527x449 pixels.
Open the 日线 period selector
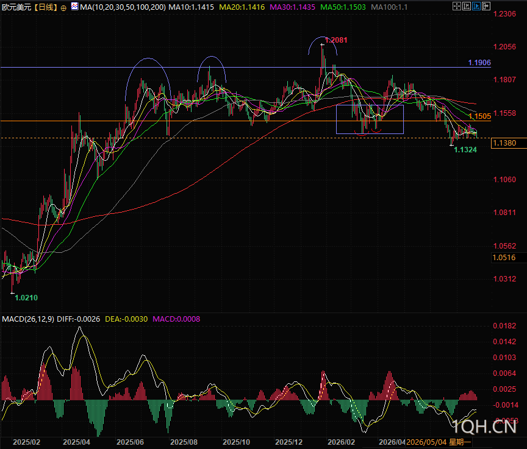[46, 7]
